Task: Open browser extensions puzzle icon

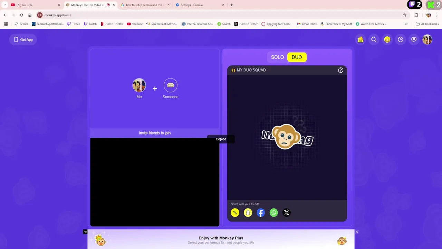Action: coord(416,15)
